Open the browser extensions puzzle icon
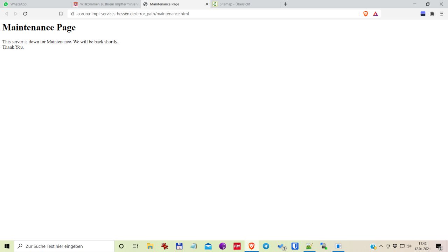448x252 pixels. 432,14
